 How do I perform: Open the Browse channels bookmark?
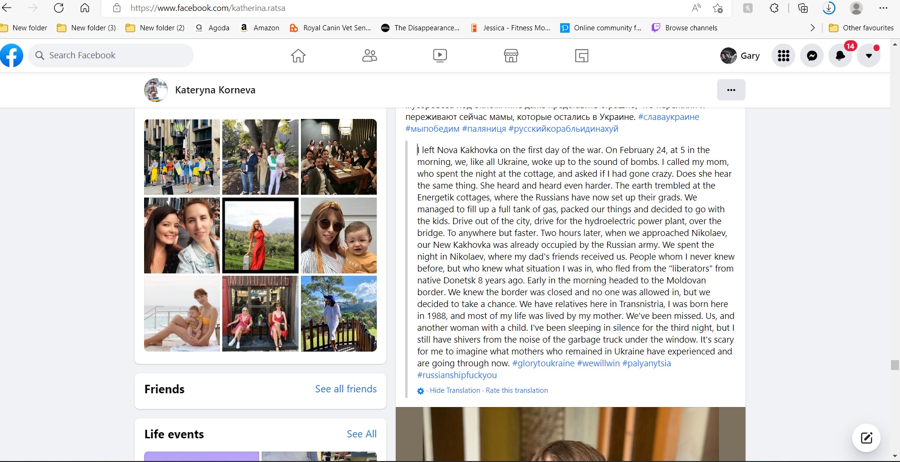coord(684,28)
